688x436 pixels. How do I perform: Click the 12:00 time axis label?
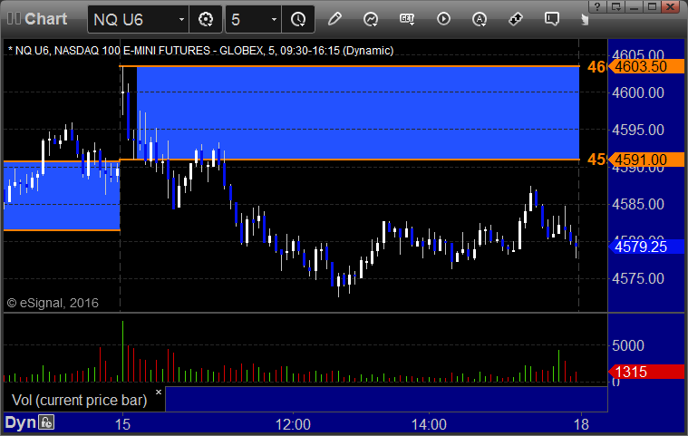click(293, 424)
